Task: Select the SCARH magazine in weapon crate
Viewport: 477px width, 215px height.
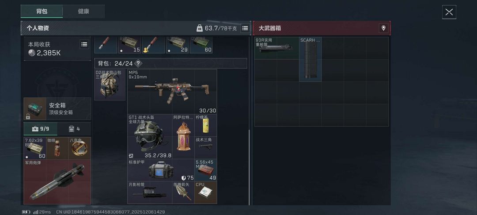Action: click(x=310, y=59)
